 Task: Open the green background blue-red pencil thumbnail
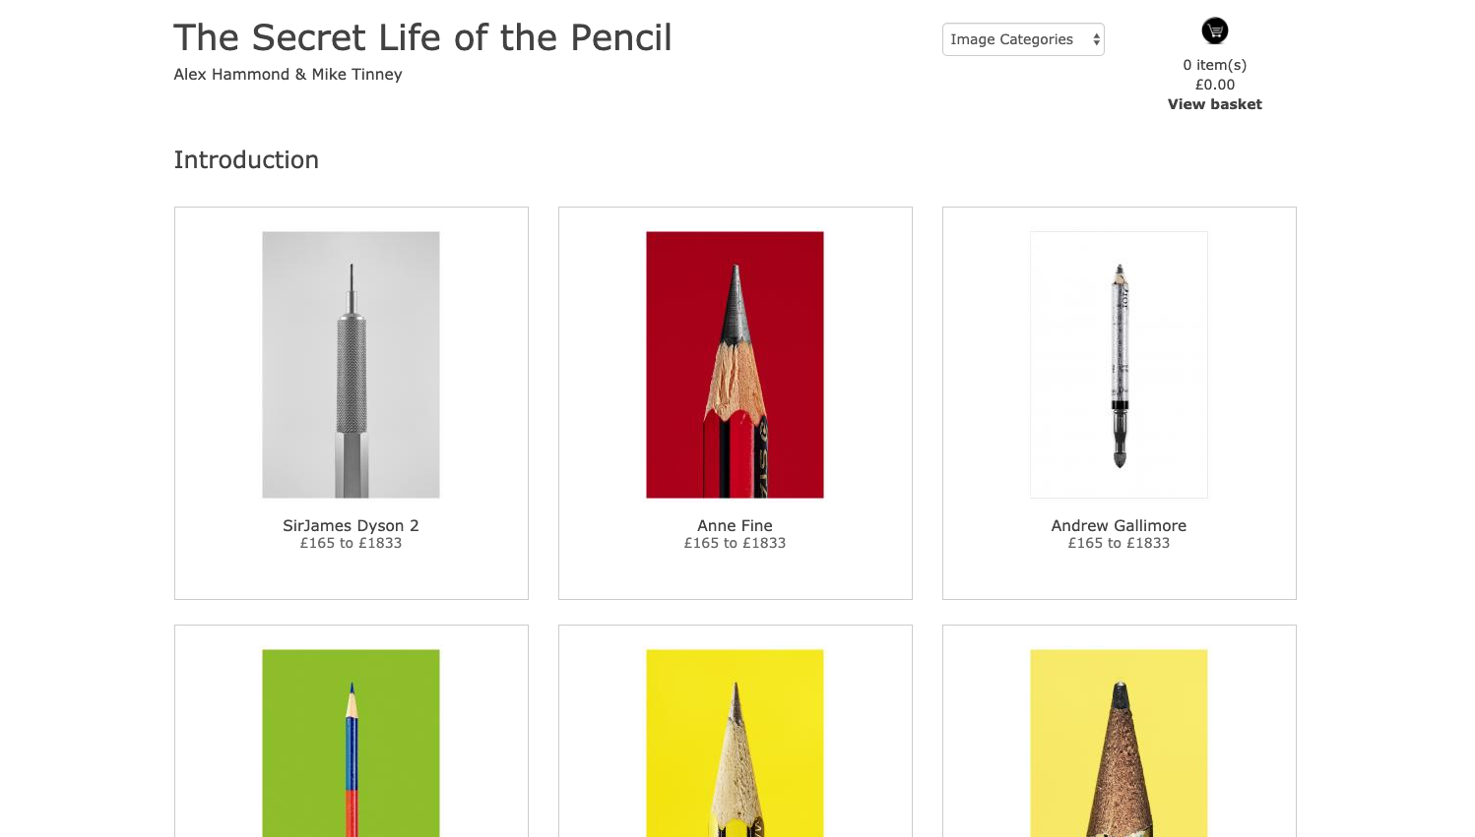pos(351,743)
